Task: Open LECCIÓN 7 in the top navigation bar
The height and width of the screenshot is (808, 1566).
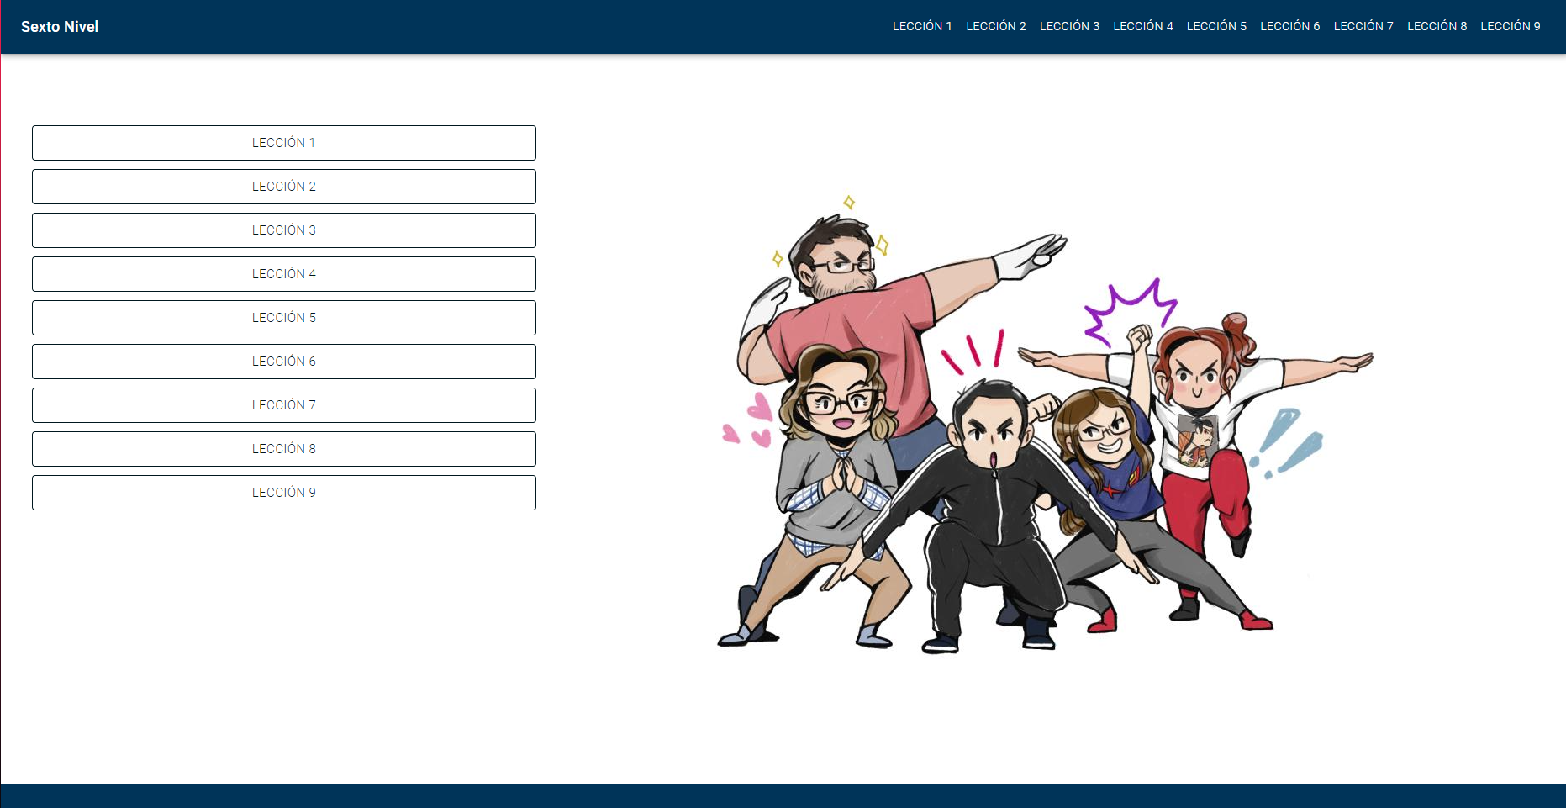Action: point(1363,27)
